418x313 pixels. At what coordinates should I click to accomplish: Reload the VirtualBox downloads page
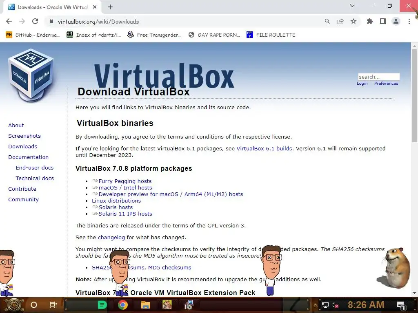click(x=35, y=21)
